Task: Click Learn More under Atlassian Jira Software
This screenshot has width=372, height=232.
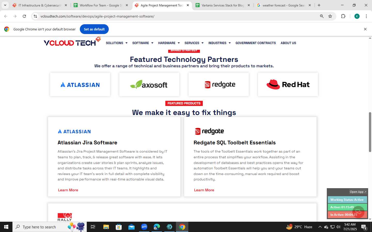Action: pyautogui.click(x=68, y=190)
